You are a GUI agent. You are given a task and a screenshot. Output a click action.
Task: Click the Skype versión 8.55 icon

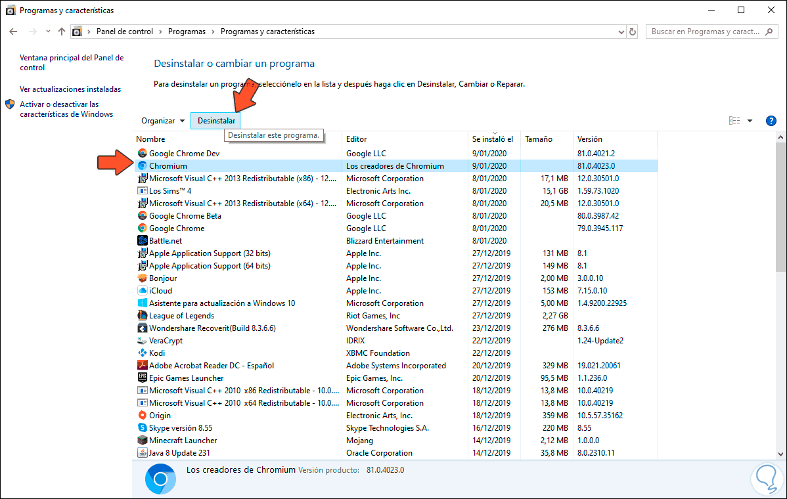tap(143, 428)
